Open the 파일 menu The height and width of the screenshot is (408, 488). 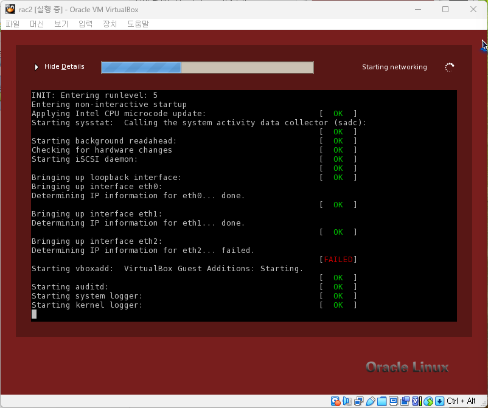[x=12, y=24]
